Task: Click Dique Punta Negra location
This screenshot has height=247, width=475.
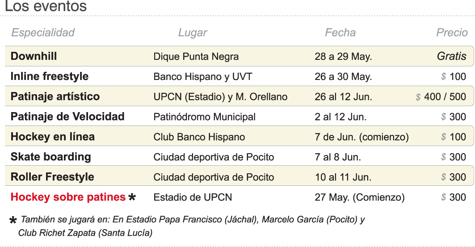Action: click(196, 57)
